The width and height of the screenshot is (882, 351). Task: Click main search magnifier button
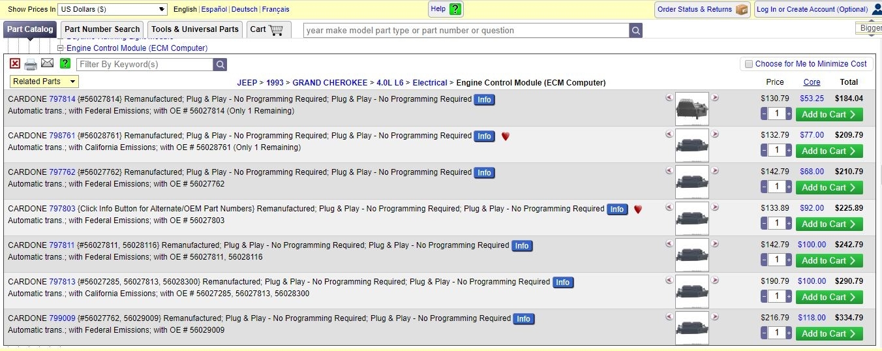tap(636, 30)
